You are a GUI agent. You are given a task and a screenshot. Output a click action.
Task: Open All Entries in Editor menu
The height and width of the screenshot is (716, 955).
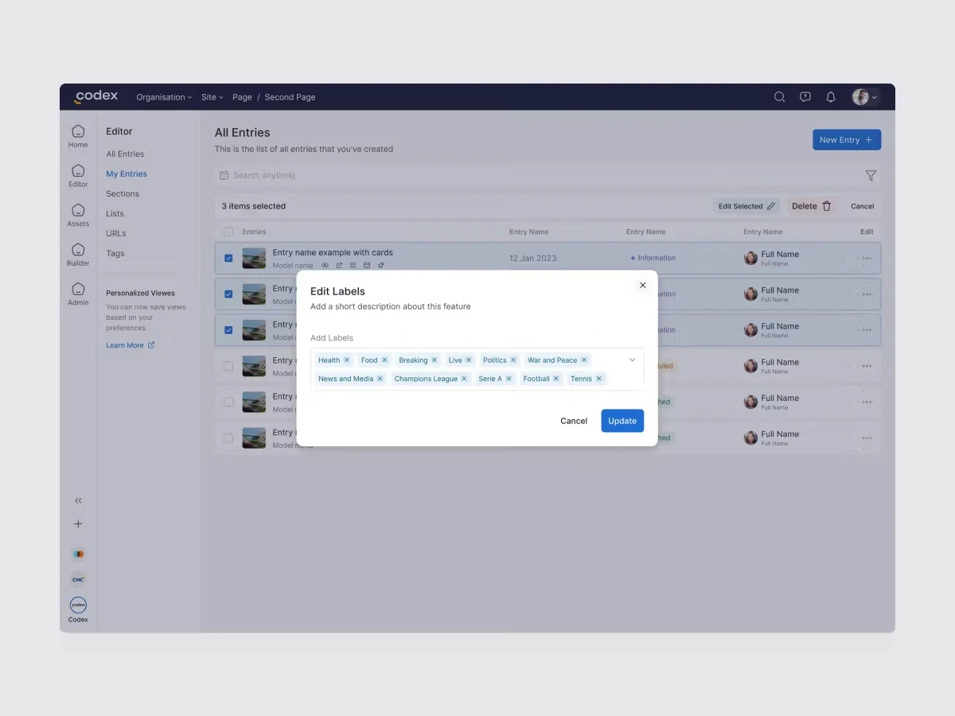(x=125, y=154)
